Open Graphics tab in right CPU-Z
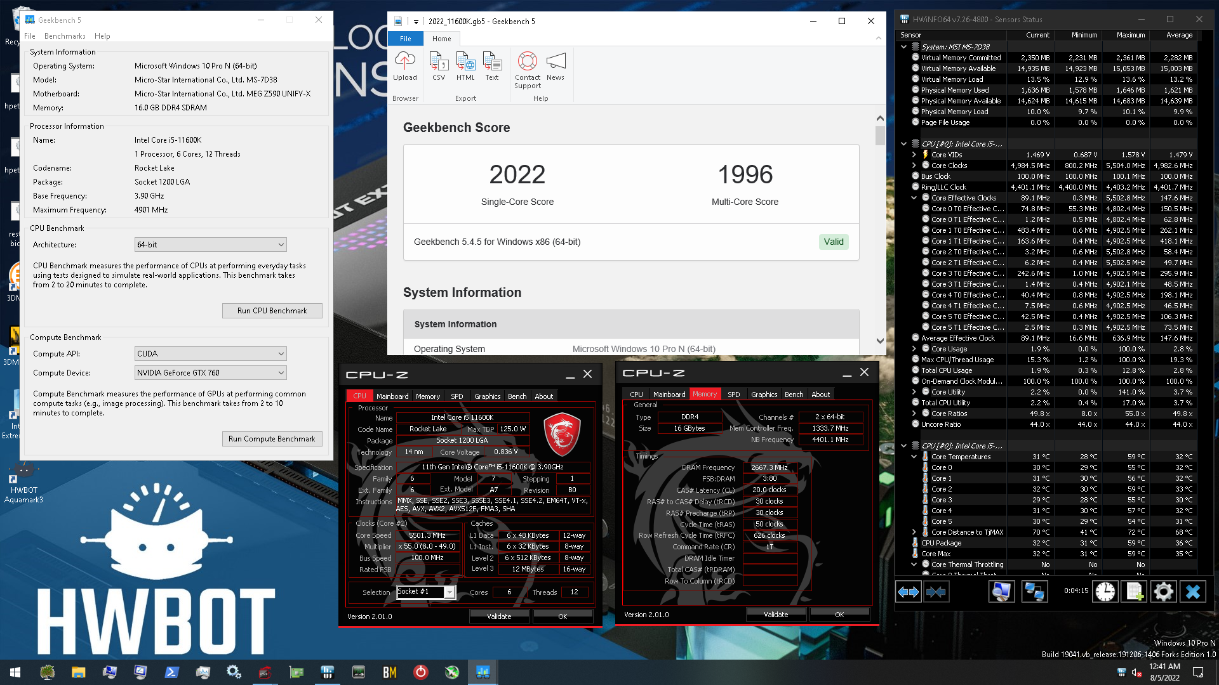The height and width of the screenshot is (685, 1219). [x=764, y=395]
